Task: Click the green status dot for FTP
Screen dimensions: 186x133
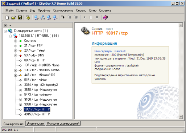Action: [20, 46]
